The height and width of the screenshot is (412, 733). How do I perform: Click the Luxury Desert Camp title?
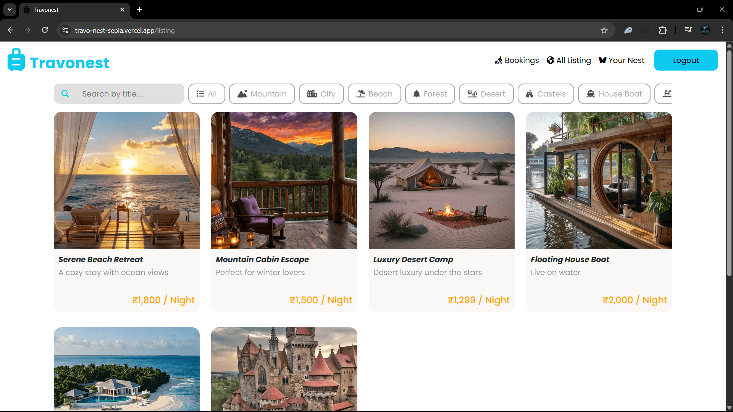[413, 259]
